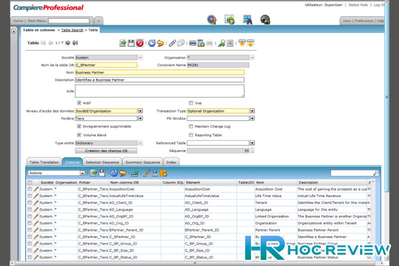Image resolution: width=399 pixels, height=266 pixels.
Task: Follow the Table Search breadcrumb link
Action: pyautogui.click(x=72, y=30)
